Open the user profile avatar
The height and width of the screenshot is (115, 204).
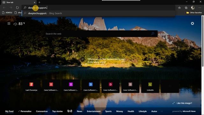[x=193, y=8]
